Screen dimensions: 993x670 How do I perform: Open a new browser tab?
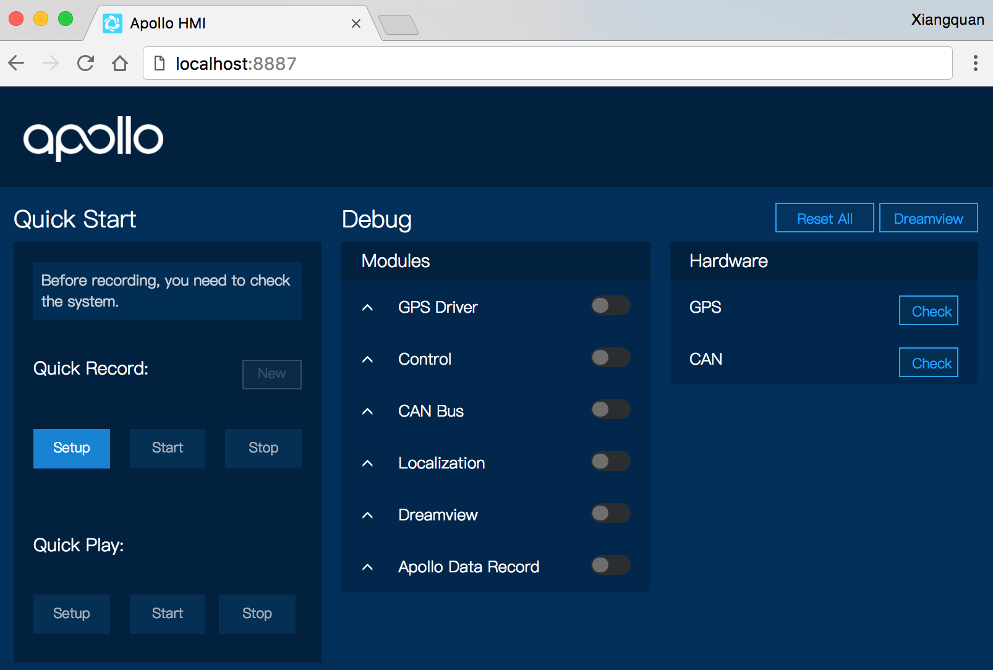click(399, 25)
